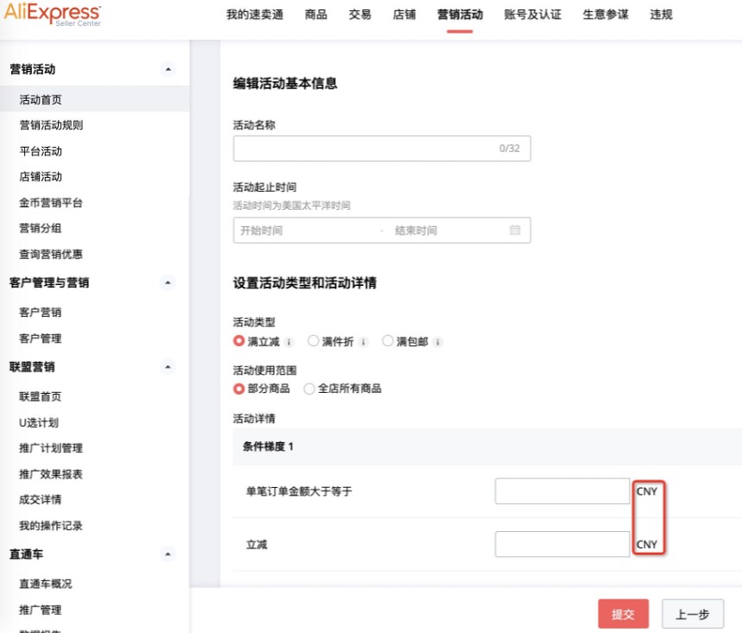This screenshot has width=742, height=633.
Task: Open 推广计划管理 in sidebar
Action: point(51,448)
